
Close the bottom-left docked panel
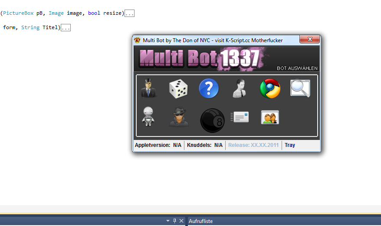(181, 221)
